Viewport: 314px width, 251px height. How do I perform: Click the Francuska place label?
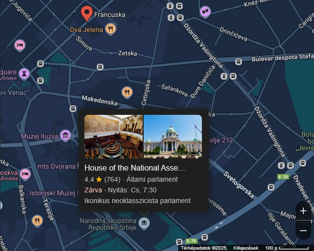(110, 15)
